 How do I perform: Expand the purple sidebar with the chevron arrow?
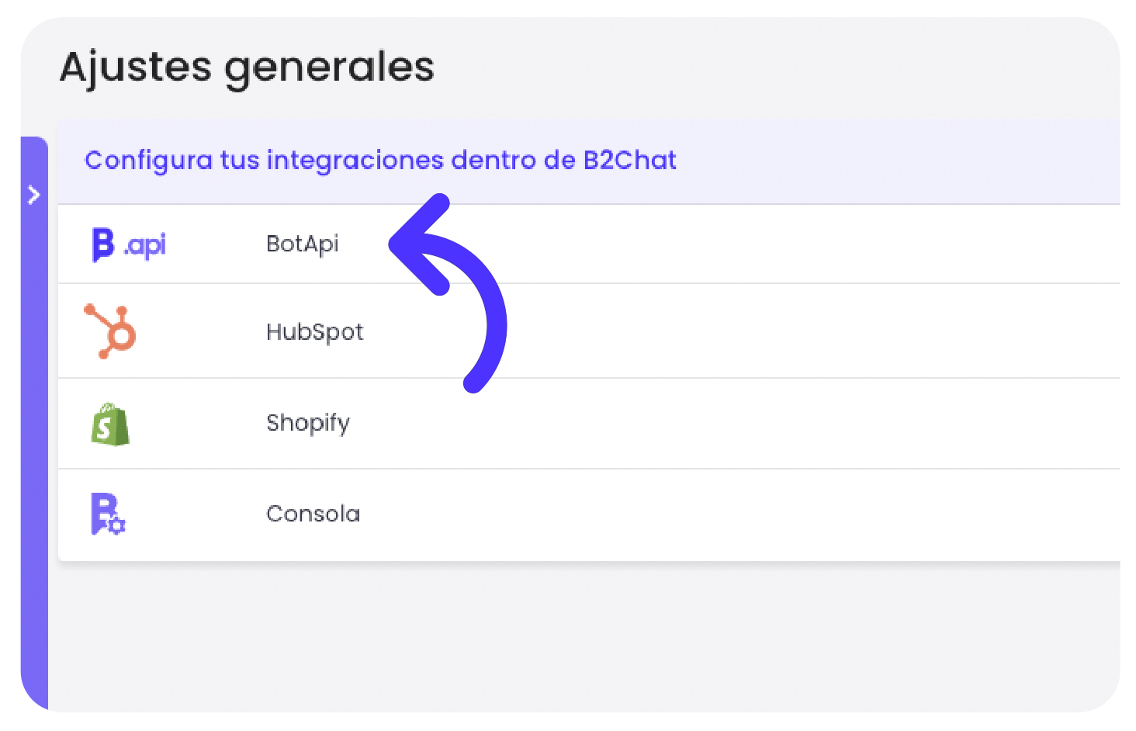coord(33,195)
